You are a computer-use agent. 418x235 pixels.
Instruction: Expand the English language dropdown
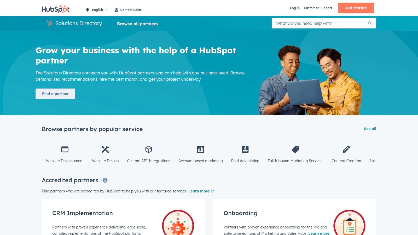click(x=97, y=10)
